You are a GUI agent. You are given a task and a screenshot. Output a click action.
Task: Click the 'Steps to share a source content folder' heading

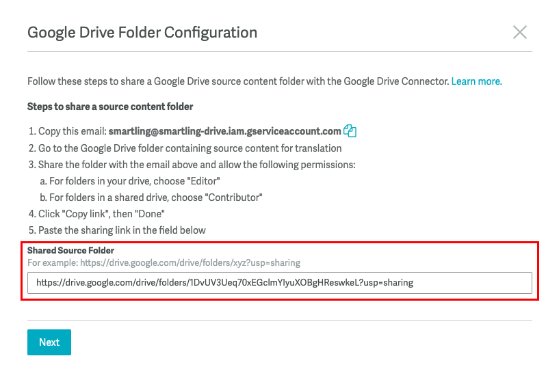(x=110, y=107)
